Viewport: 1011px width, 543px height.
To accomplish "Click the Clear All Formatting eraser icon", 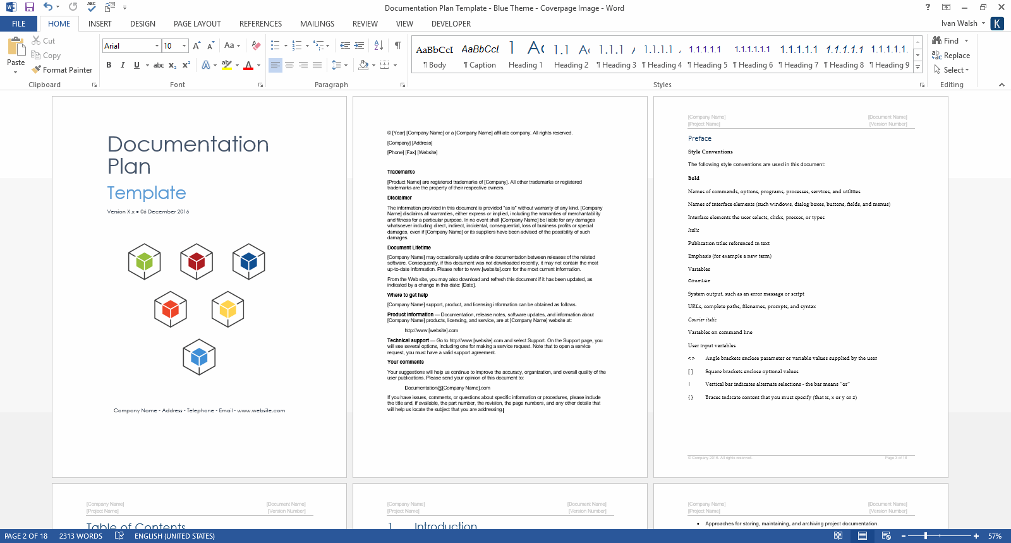I will (256, 45).
